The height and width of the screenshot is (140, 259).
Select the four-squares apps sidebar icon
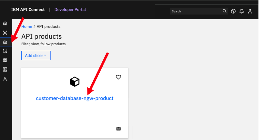point(5,60)
